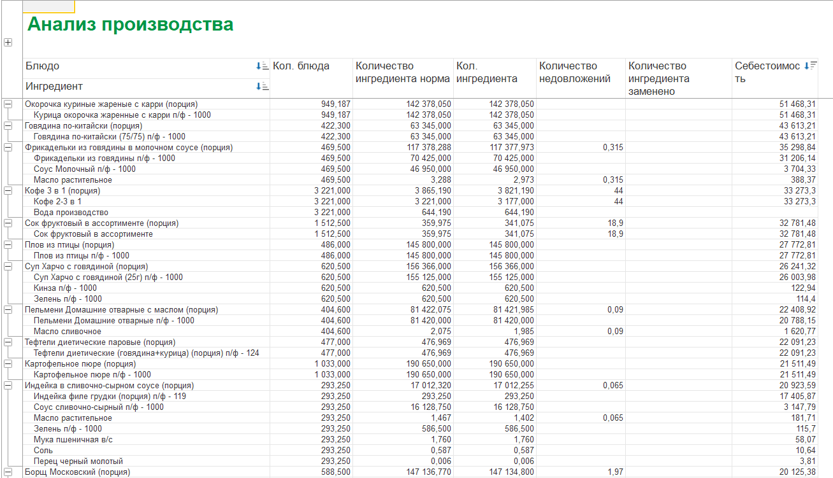This screenshot has width=833, height=478.
Task: Select the Картофельное пюре (порция) row name
Action: [x=80, y=364]
